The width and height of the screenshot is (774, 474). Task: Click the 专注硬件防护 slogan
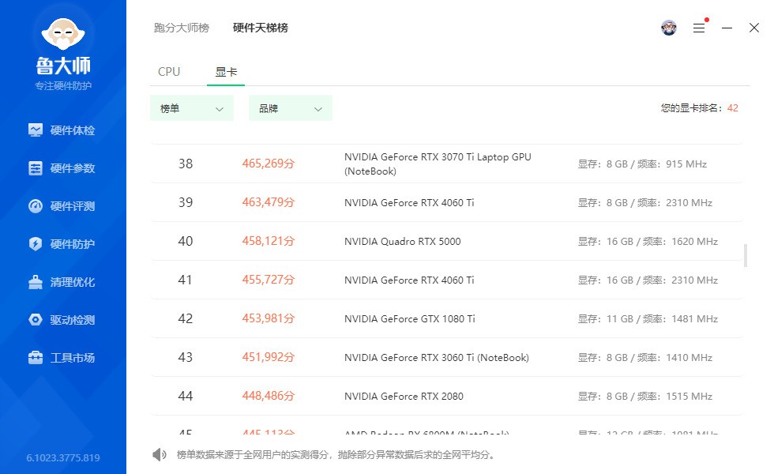[x=63, y=86]
